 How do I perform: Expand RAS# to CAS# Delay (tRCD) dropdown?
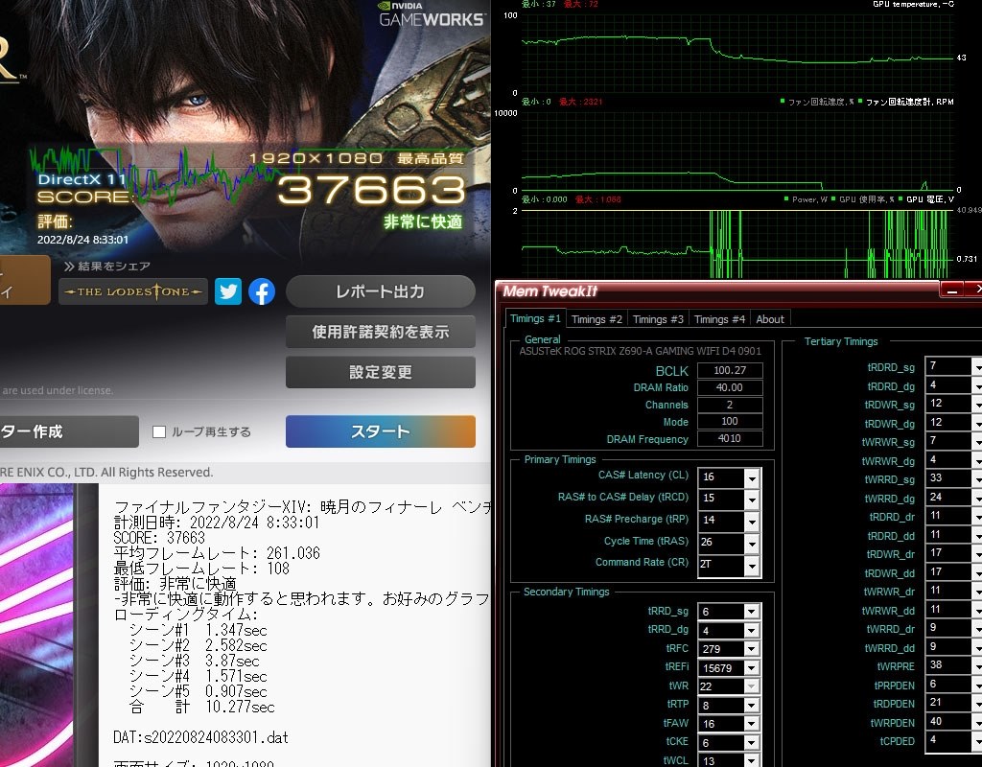752,500
